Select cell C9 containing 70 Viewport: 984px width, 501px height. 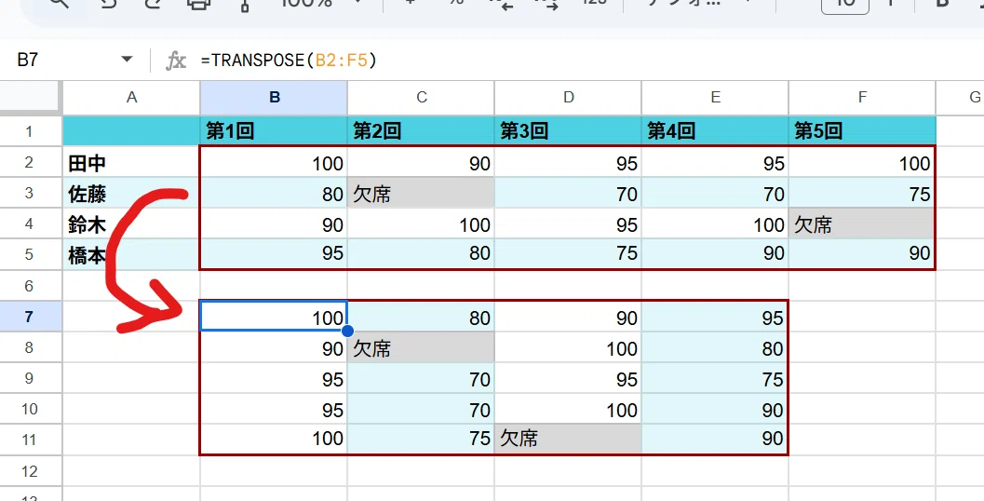(x=421, y=378)
